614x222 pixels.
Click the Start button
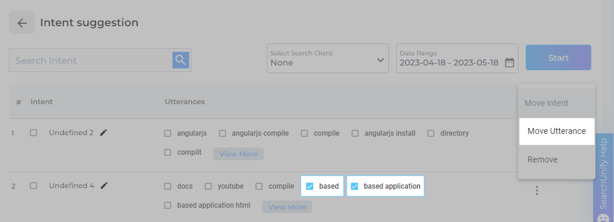[x=559, y=58]
